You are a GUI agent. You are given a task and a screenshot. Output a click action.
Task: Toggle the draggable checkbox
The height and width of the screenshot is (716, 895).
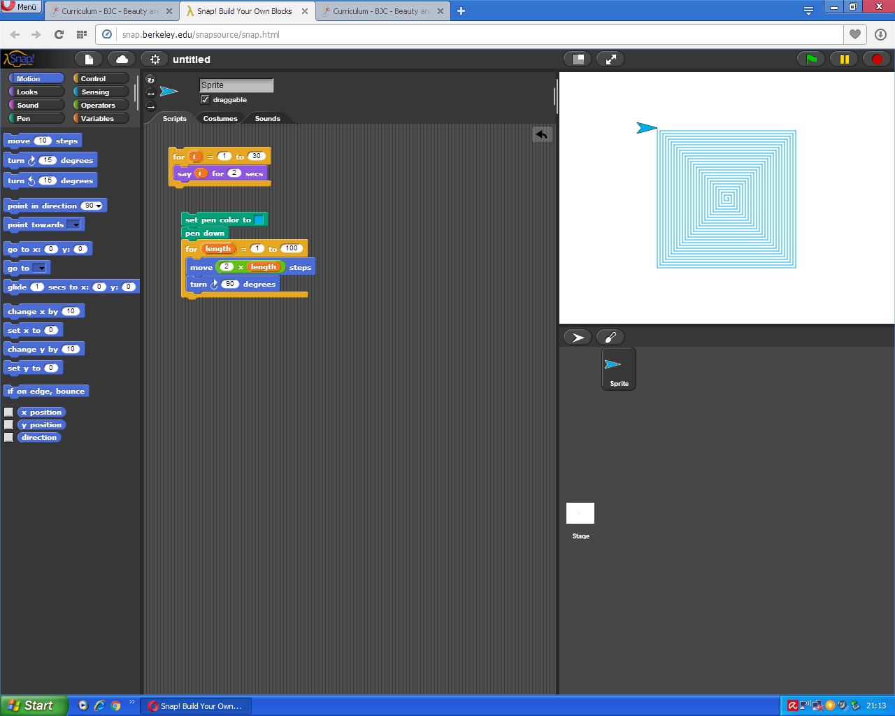pyautogui.click(x=205, y=99)
